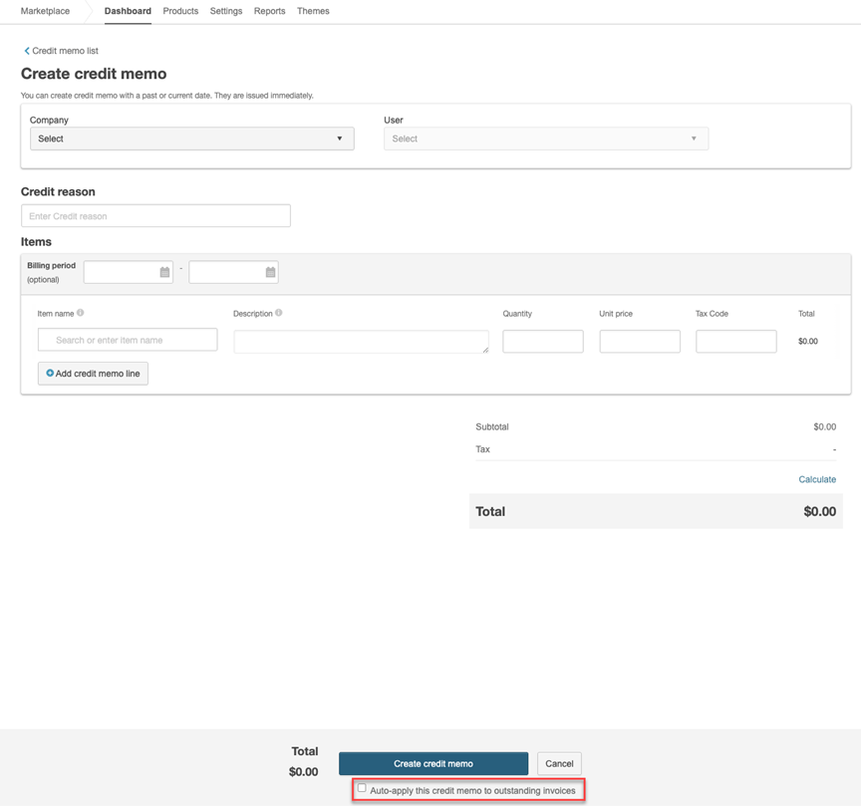Click the Unit price input field
This screenshot has width=861, height=806.
(640, 342)
